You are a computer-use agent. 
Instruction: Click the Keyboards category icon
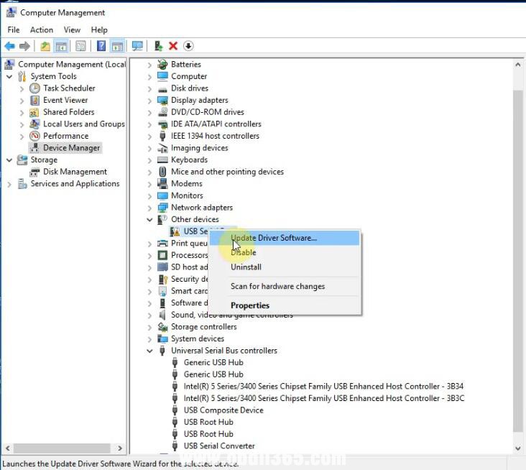[x=162, y=160]
